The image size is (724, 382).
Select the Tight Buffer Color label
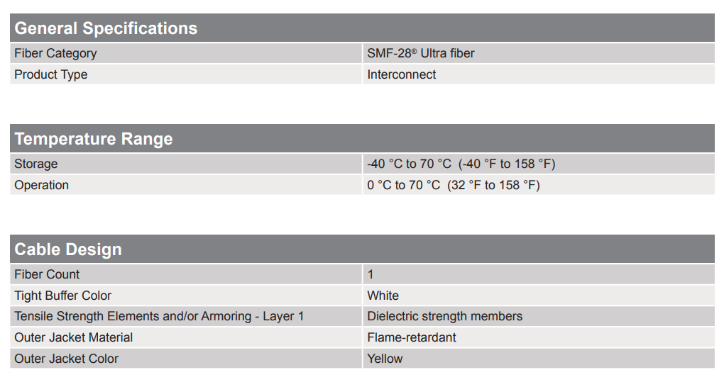(63, 296)
